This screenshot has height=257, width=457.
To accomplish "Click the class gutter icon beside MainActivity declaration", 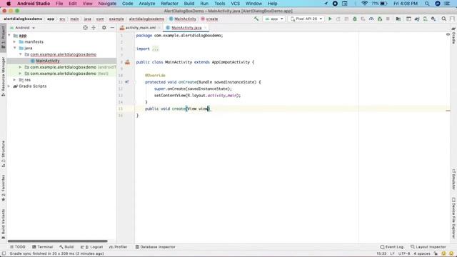I will pos(127,62).
